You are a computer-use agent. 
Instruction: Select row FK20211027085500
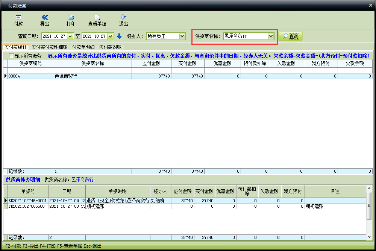[x=185, y=206]
